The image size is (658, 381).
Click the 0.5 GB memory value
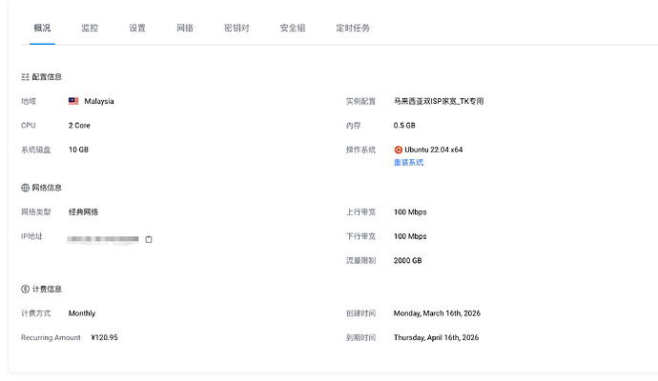(404, 126)
